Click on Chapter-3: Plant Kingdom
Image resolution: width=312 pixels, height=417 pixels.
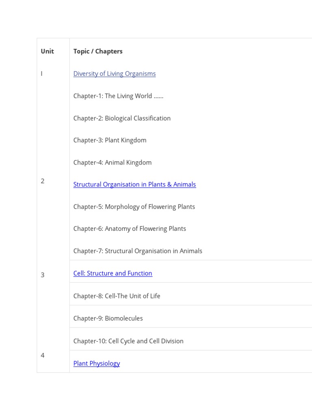[110, 140]
